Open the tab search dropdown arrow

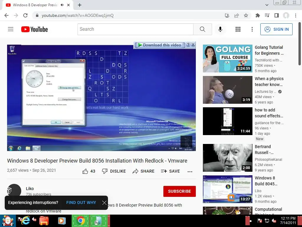[x=267, y=5]
